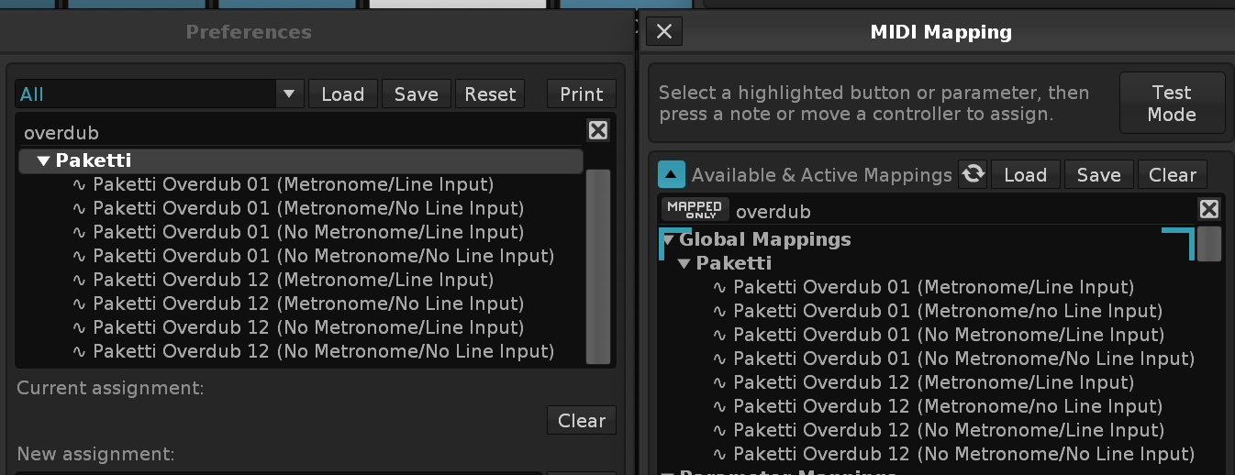
Task: Save MIDI mappings
Action: tap(1098, 174)
